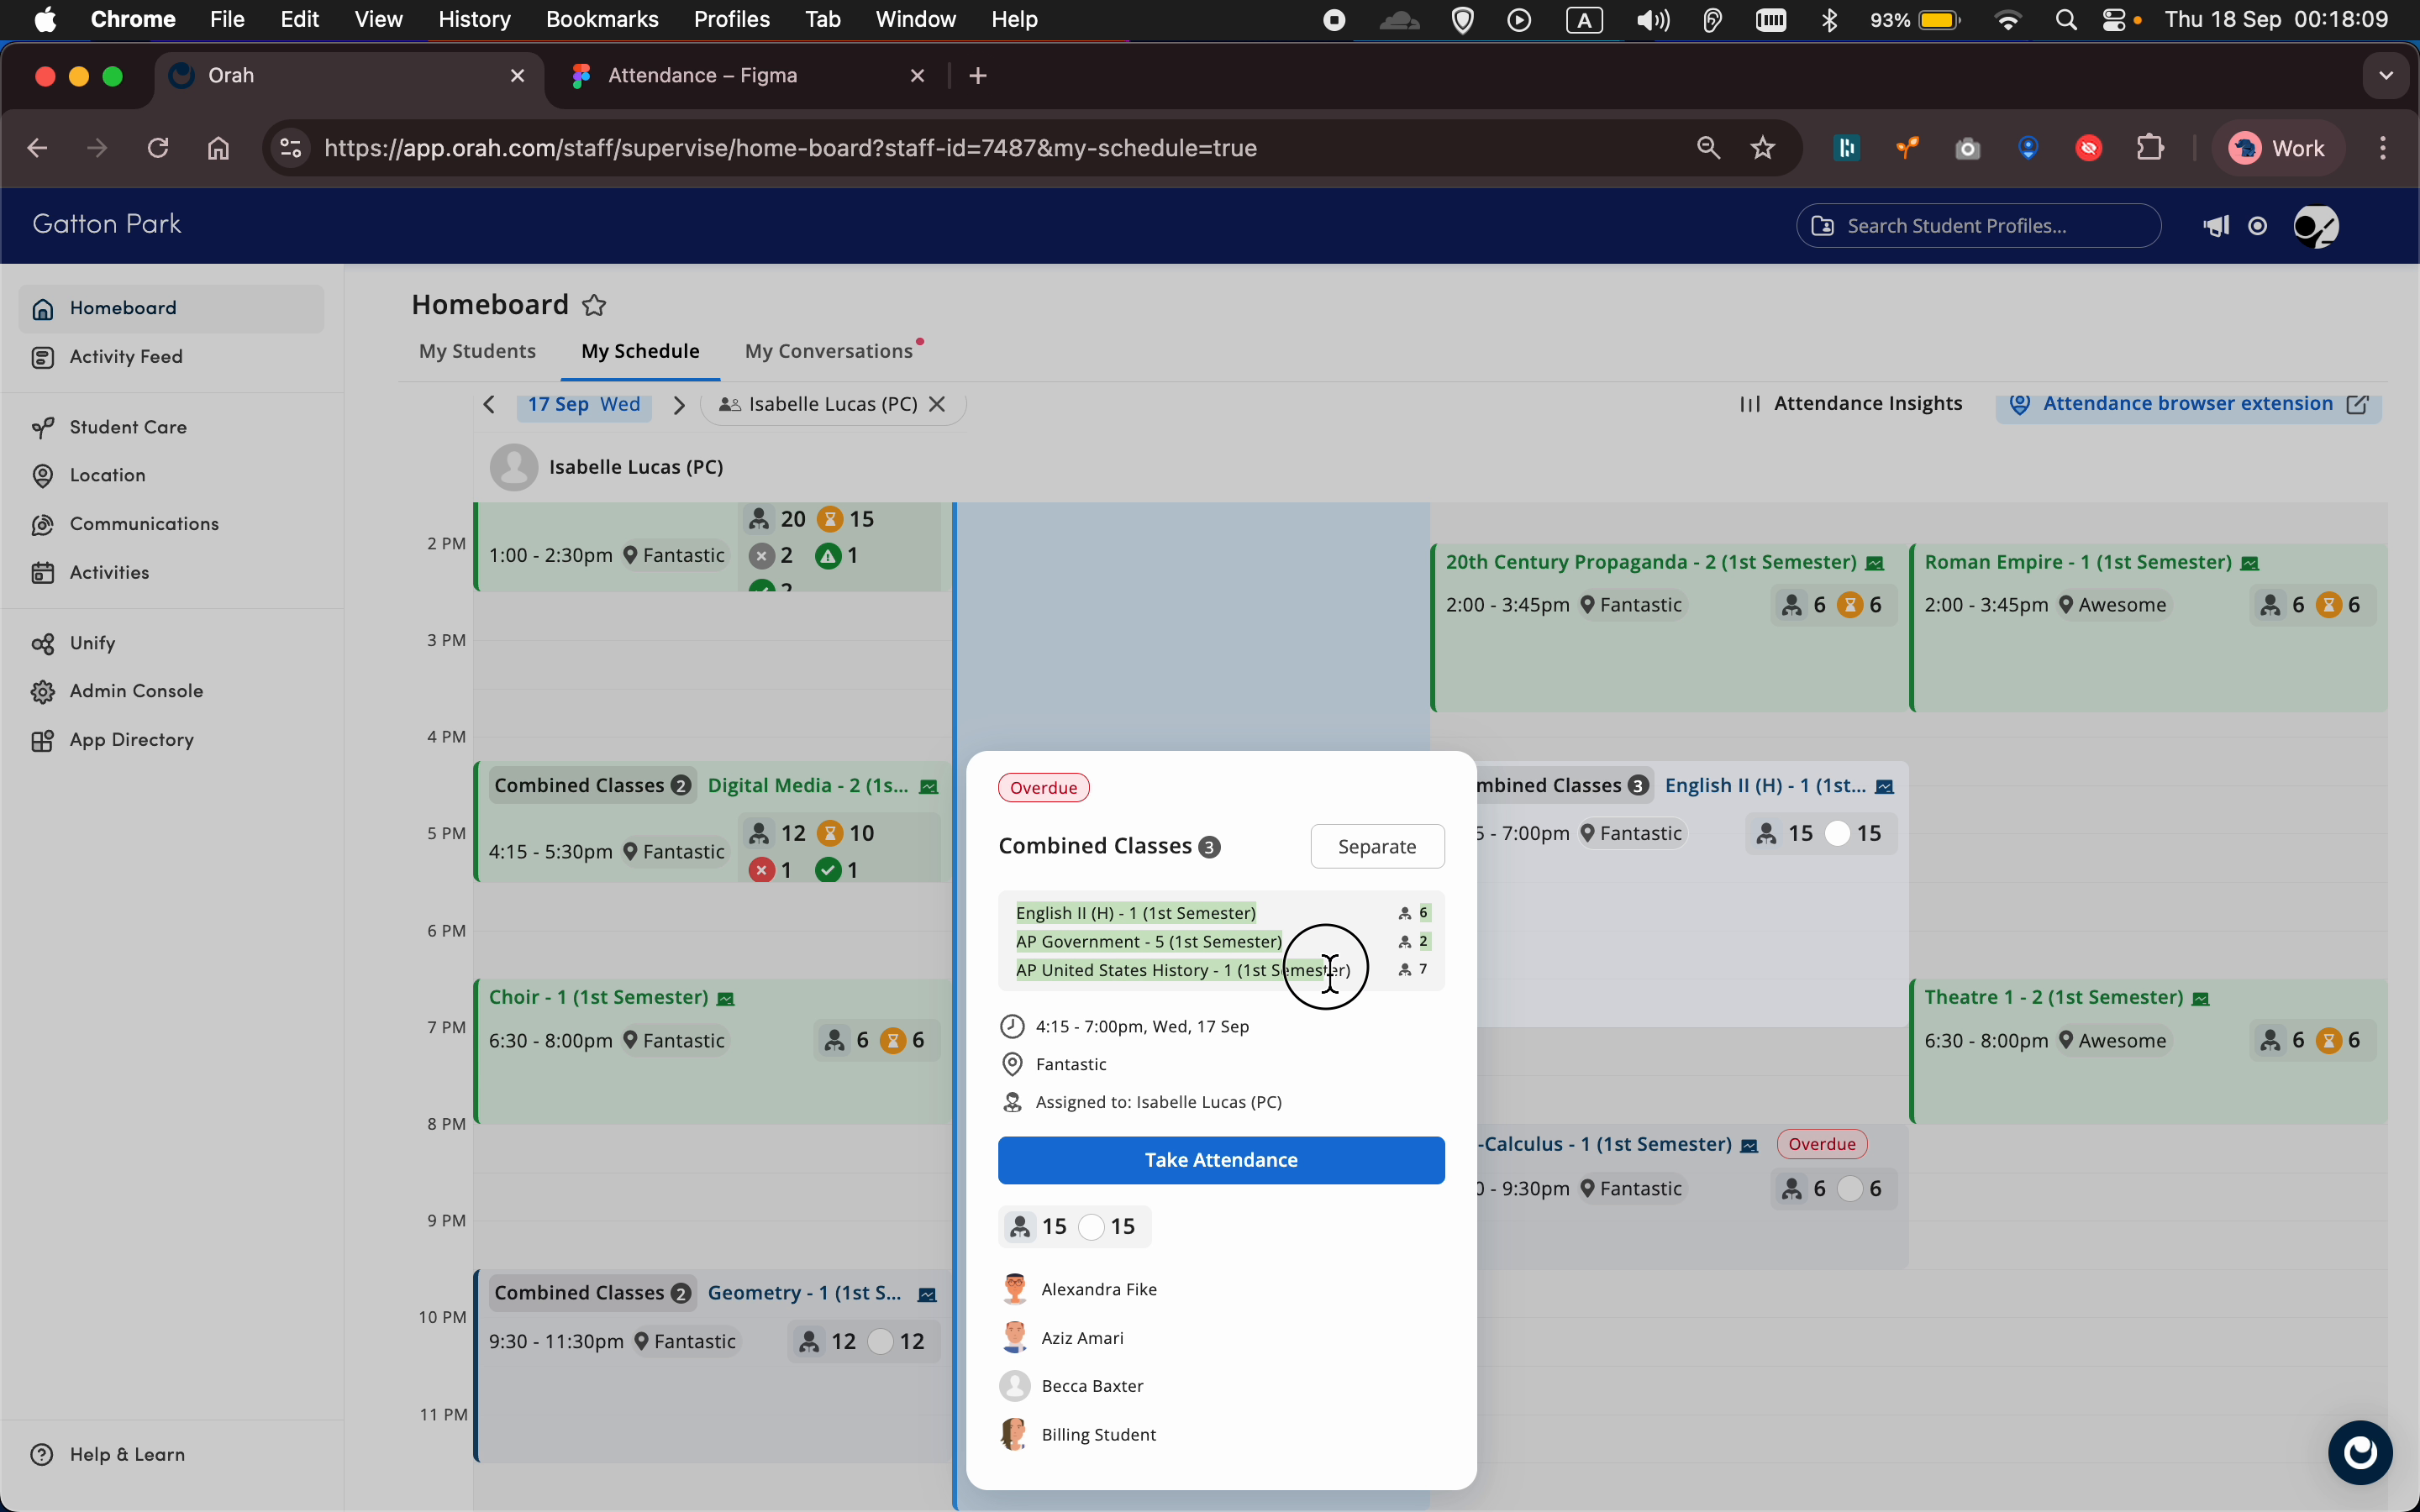Image resolution: width=2420 pixels, height=1512 pixels.
Task: Click the megaphone announcements icon
Action: click(x=2216, y=226)
